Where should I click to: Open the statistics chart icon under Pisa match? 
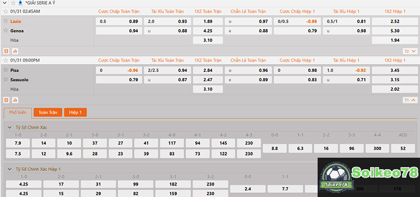pos(15,100)
